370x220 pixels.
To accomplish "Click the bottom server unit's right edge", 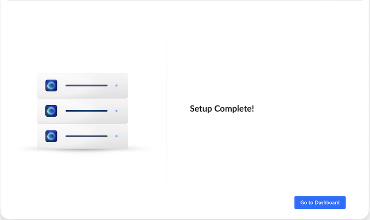I will pyautogui.click(x=128, y=137).
